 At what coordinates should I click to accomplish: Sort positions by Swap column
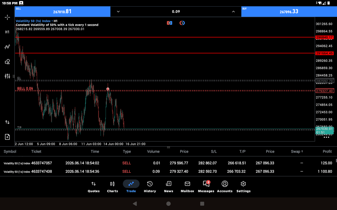click(x=297, y=151)
